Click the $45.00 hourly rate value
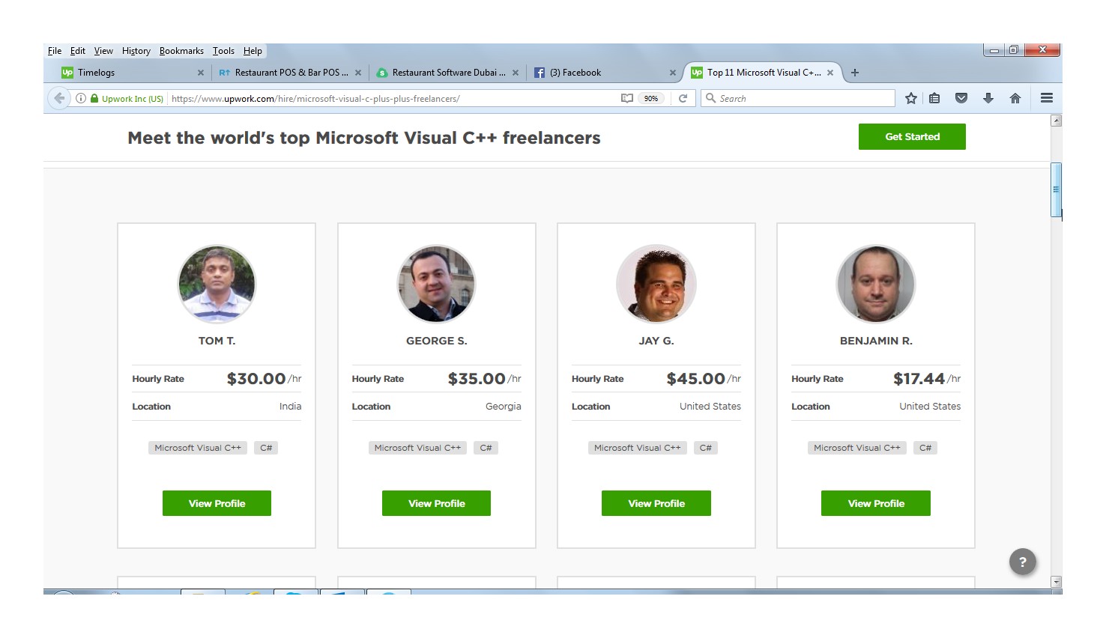The image size is (1106, 632). [x=695, y=379]
